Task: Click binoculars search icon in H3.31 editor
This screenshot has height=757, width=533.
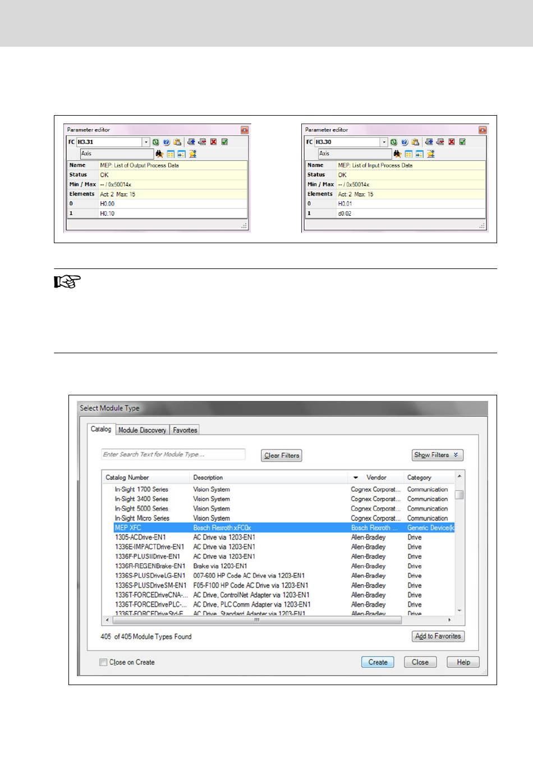Action: pyautogui.click(x=159, y=154)
